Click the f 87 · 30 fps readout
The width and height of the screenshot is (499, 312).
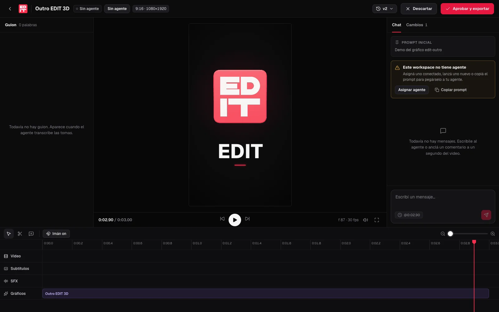[348, 220]
